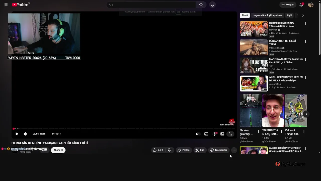Switch to theater mode
321x181 pixels.
222,134
